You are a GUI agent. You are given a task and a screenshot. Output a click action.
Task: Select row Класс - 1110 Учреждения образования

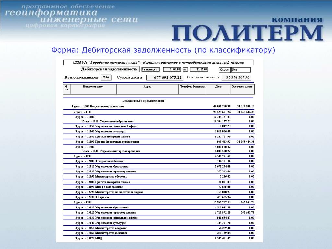pos(159,121)
